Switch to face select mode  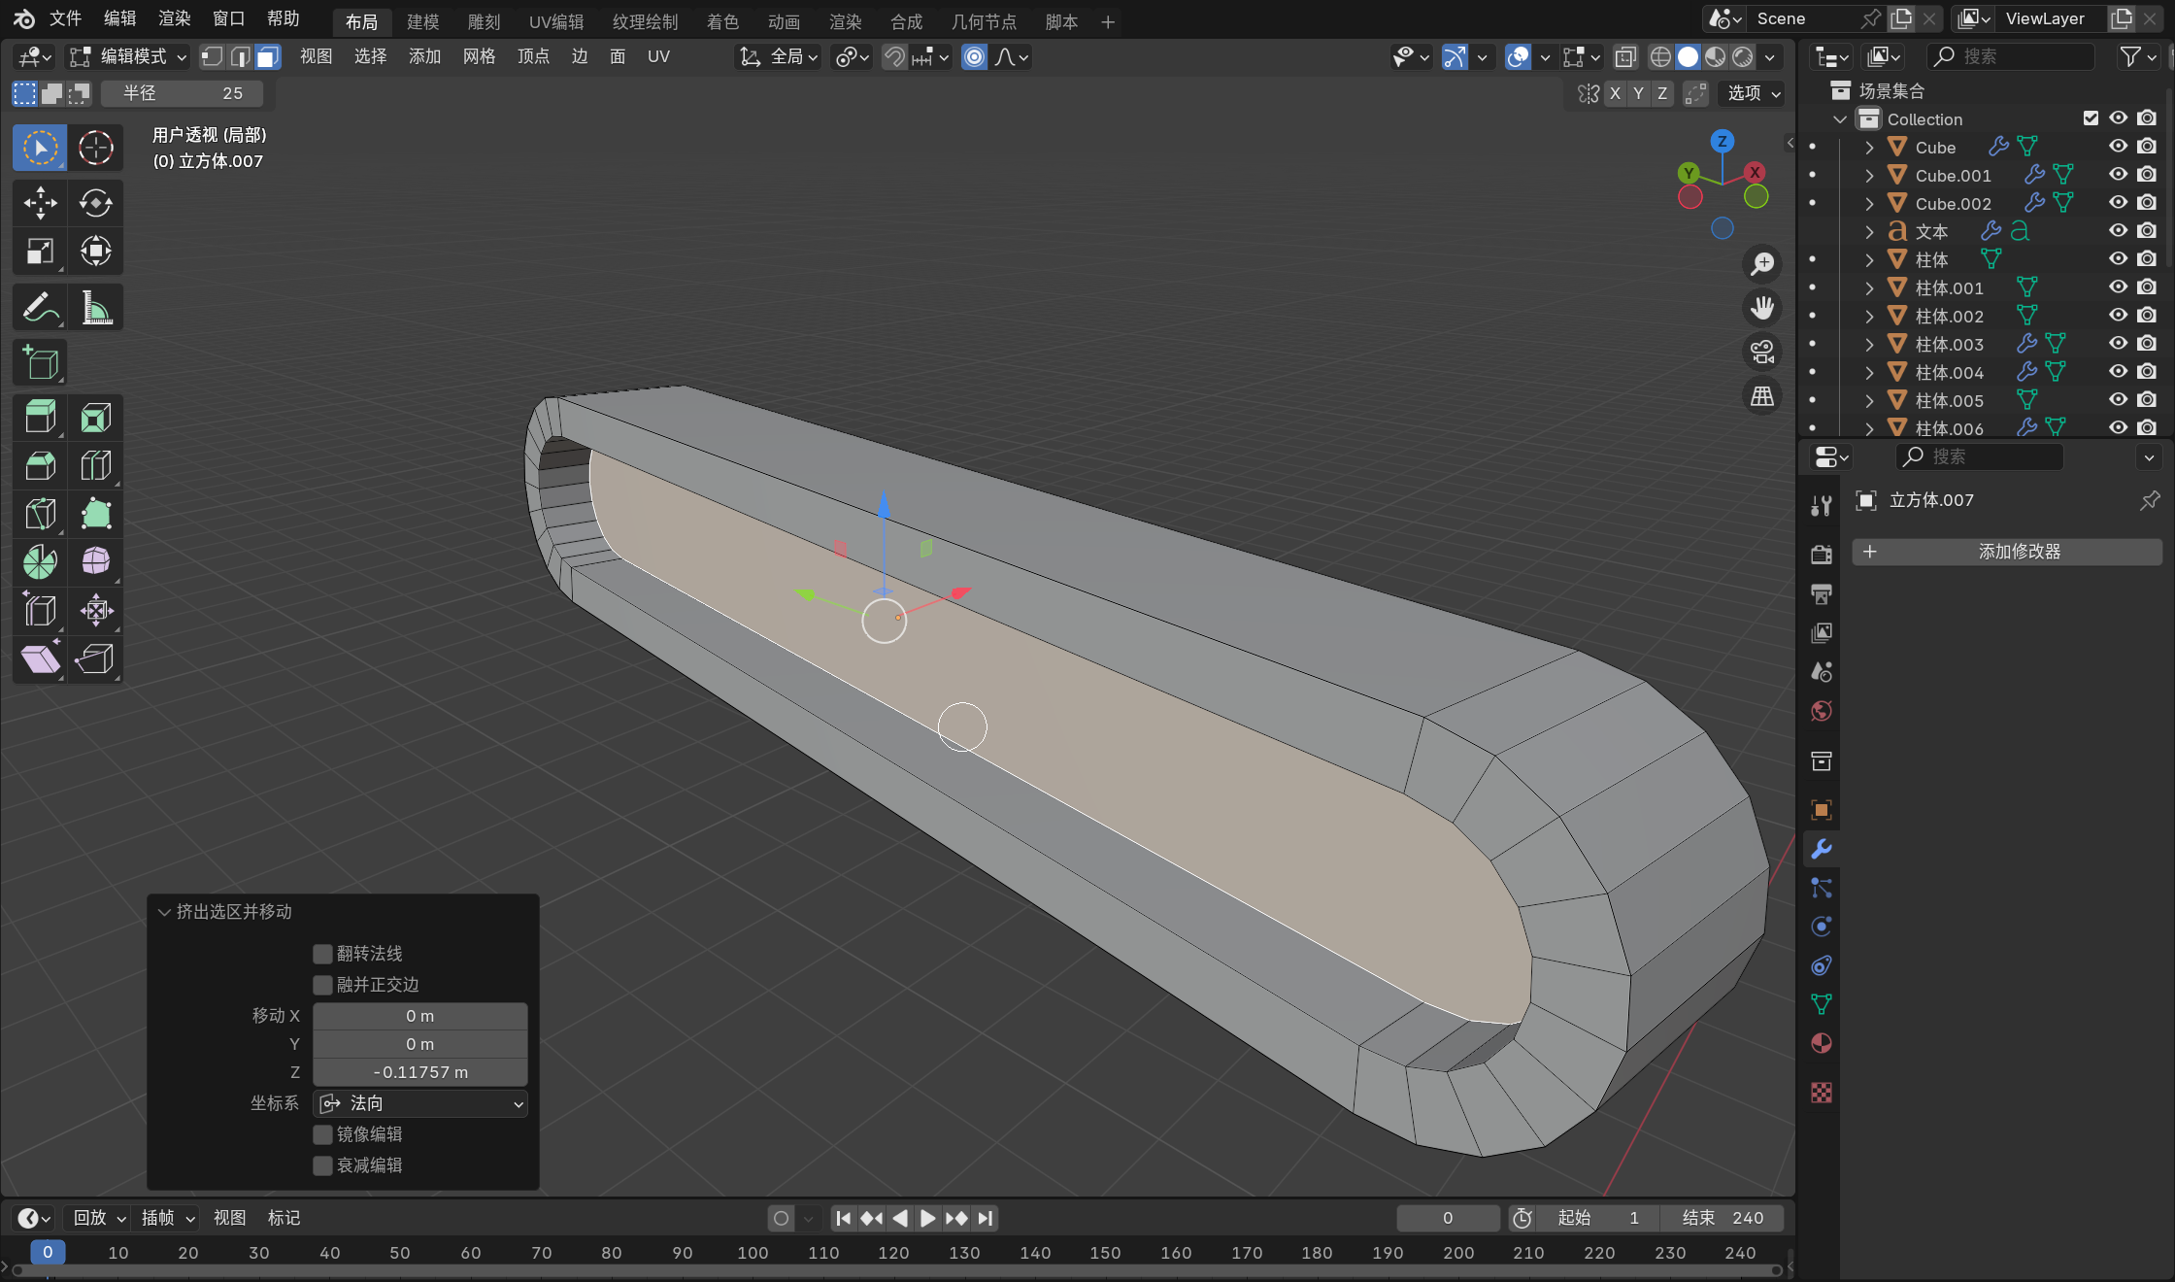(267, 57)
